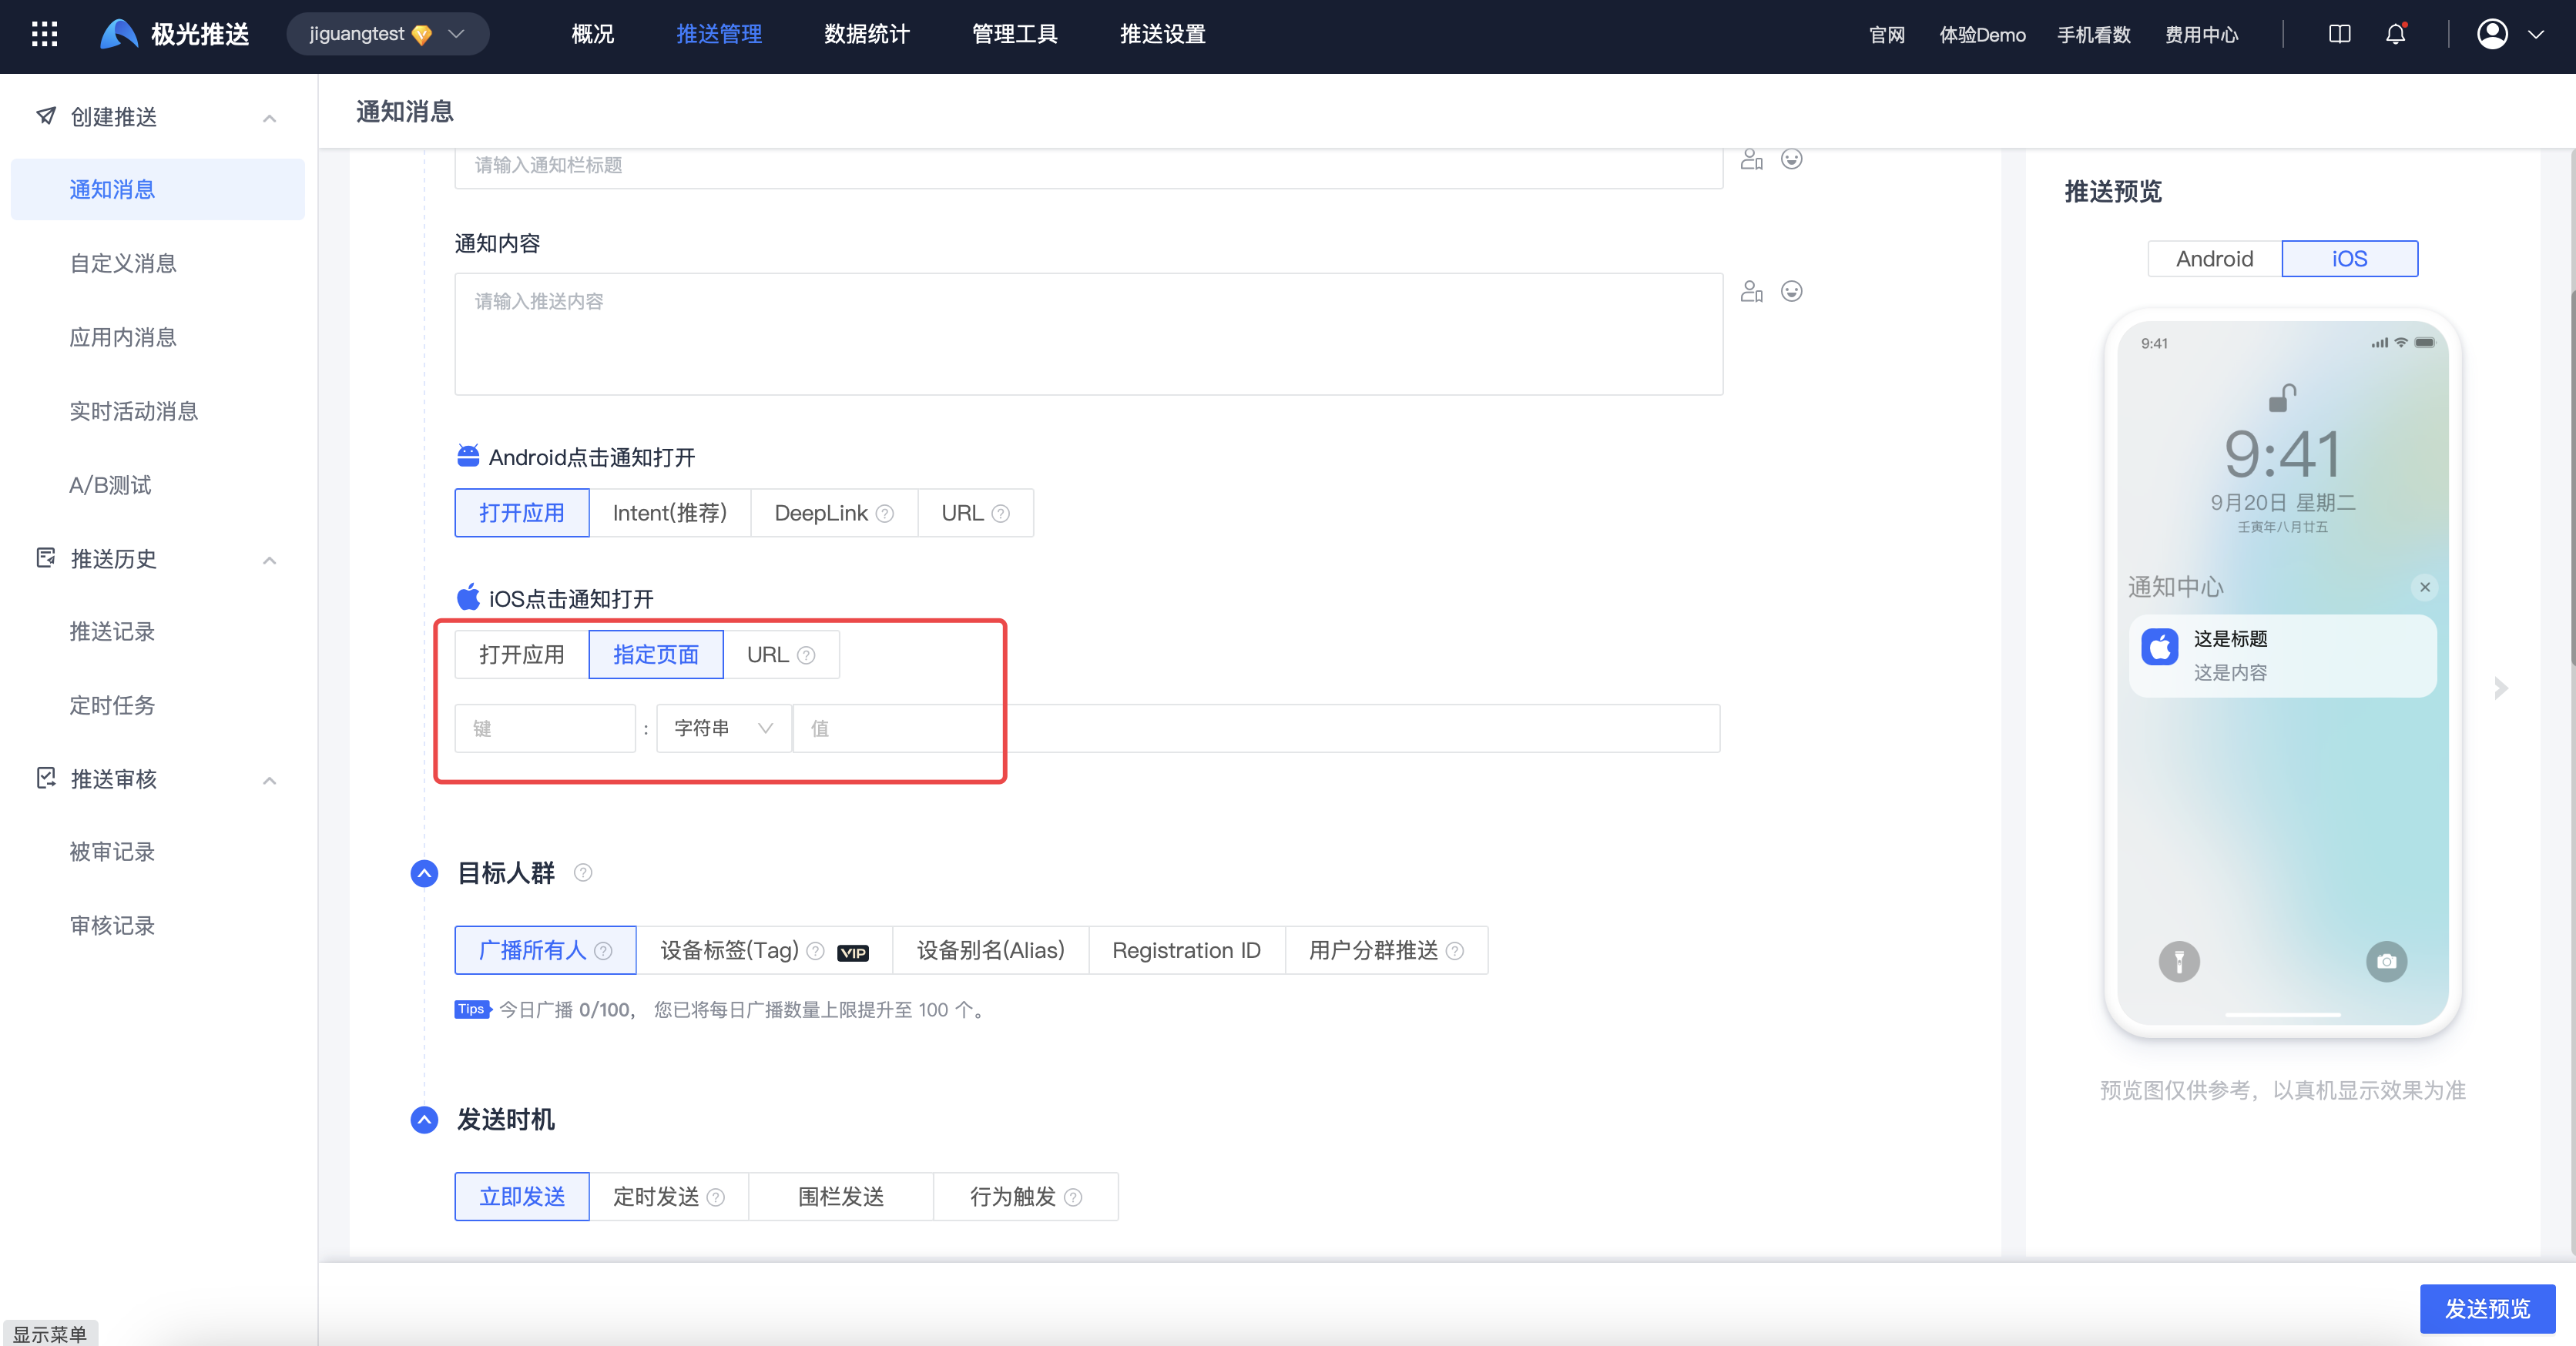
Task: Open 自定义消息 in sidebar
Action: pos(123,264)
